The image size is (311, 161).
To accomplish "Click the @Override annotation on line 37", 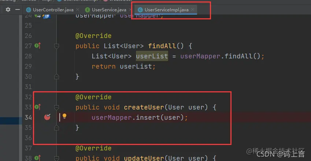I will [93, 148].
